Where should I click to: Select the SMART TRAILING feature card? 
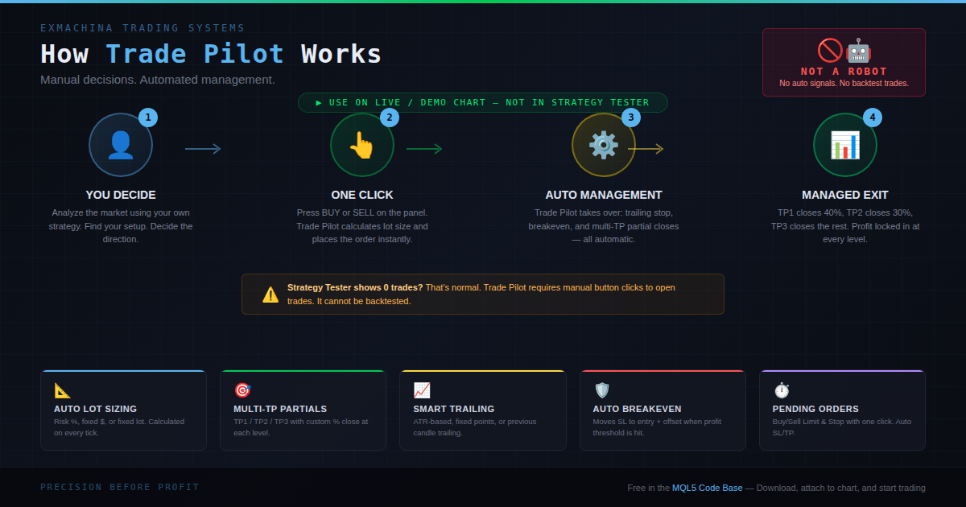point(483,410)
